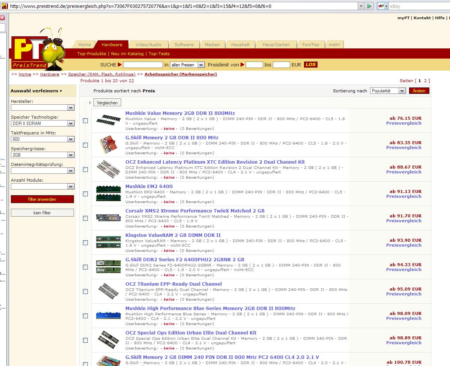
Task: Switch to the Home tab
Action: [84, 45]
